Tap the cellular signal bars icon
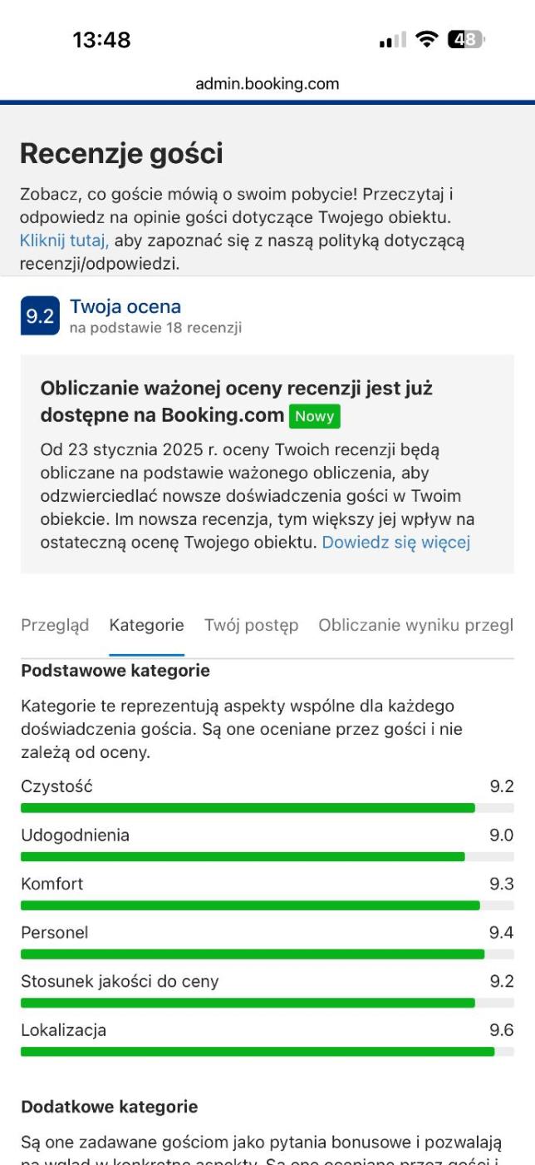Viewport: 535px width, 1165px height. click(x=393, y=40)
